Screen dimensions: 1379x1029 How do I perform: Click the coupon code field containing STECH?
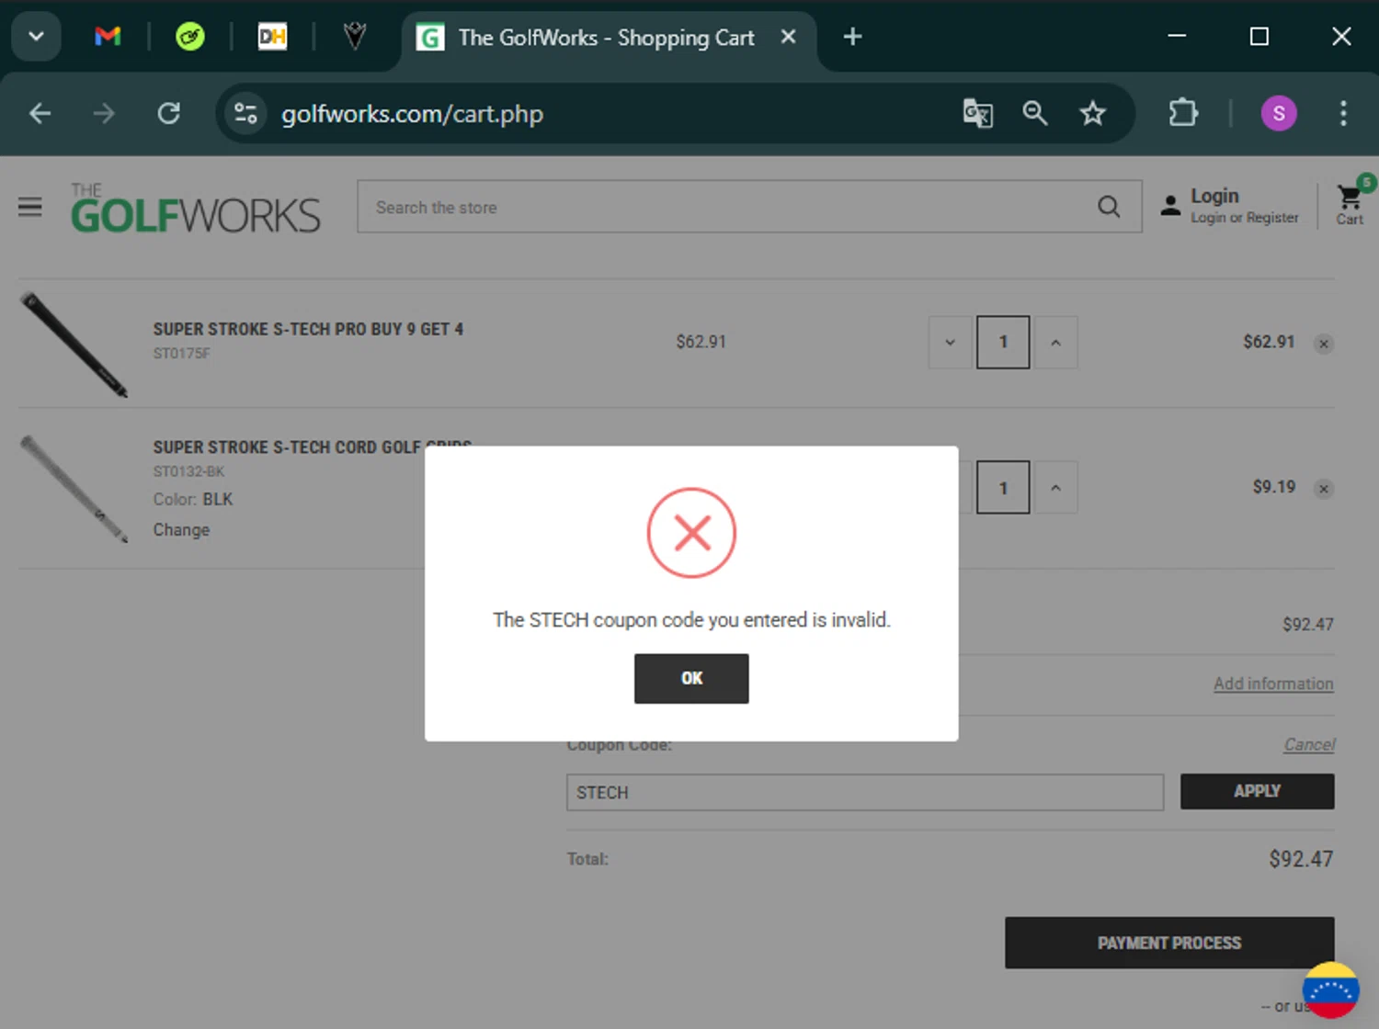pyautogui.click(x=864, y=792)
